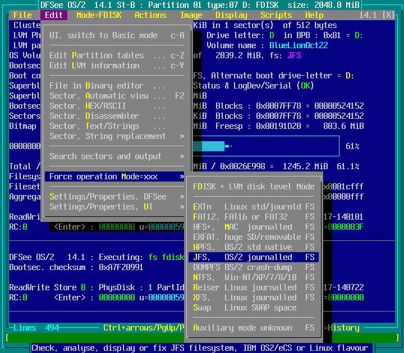
Task: Choose Sector, HEX/ASCII view
Action: [x=117, y=106]
